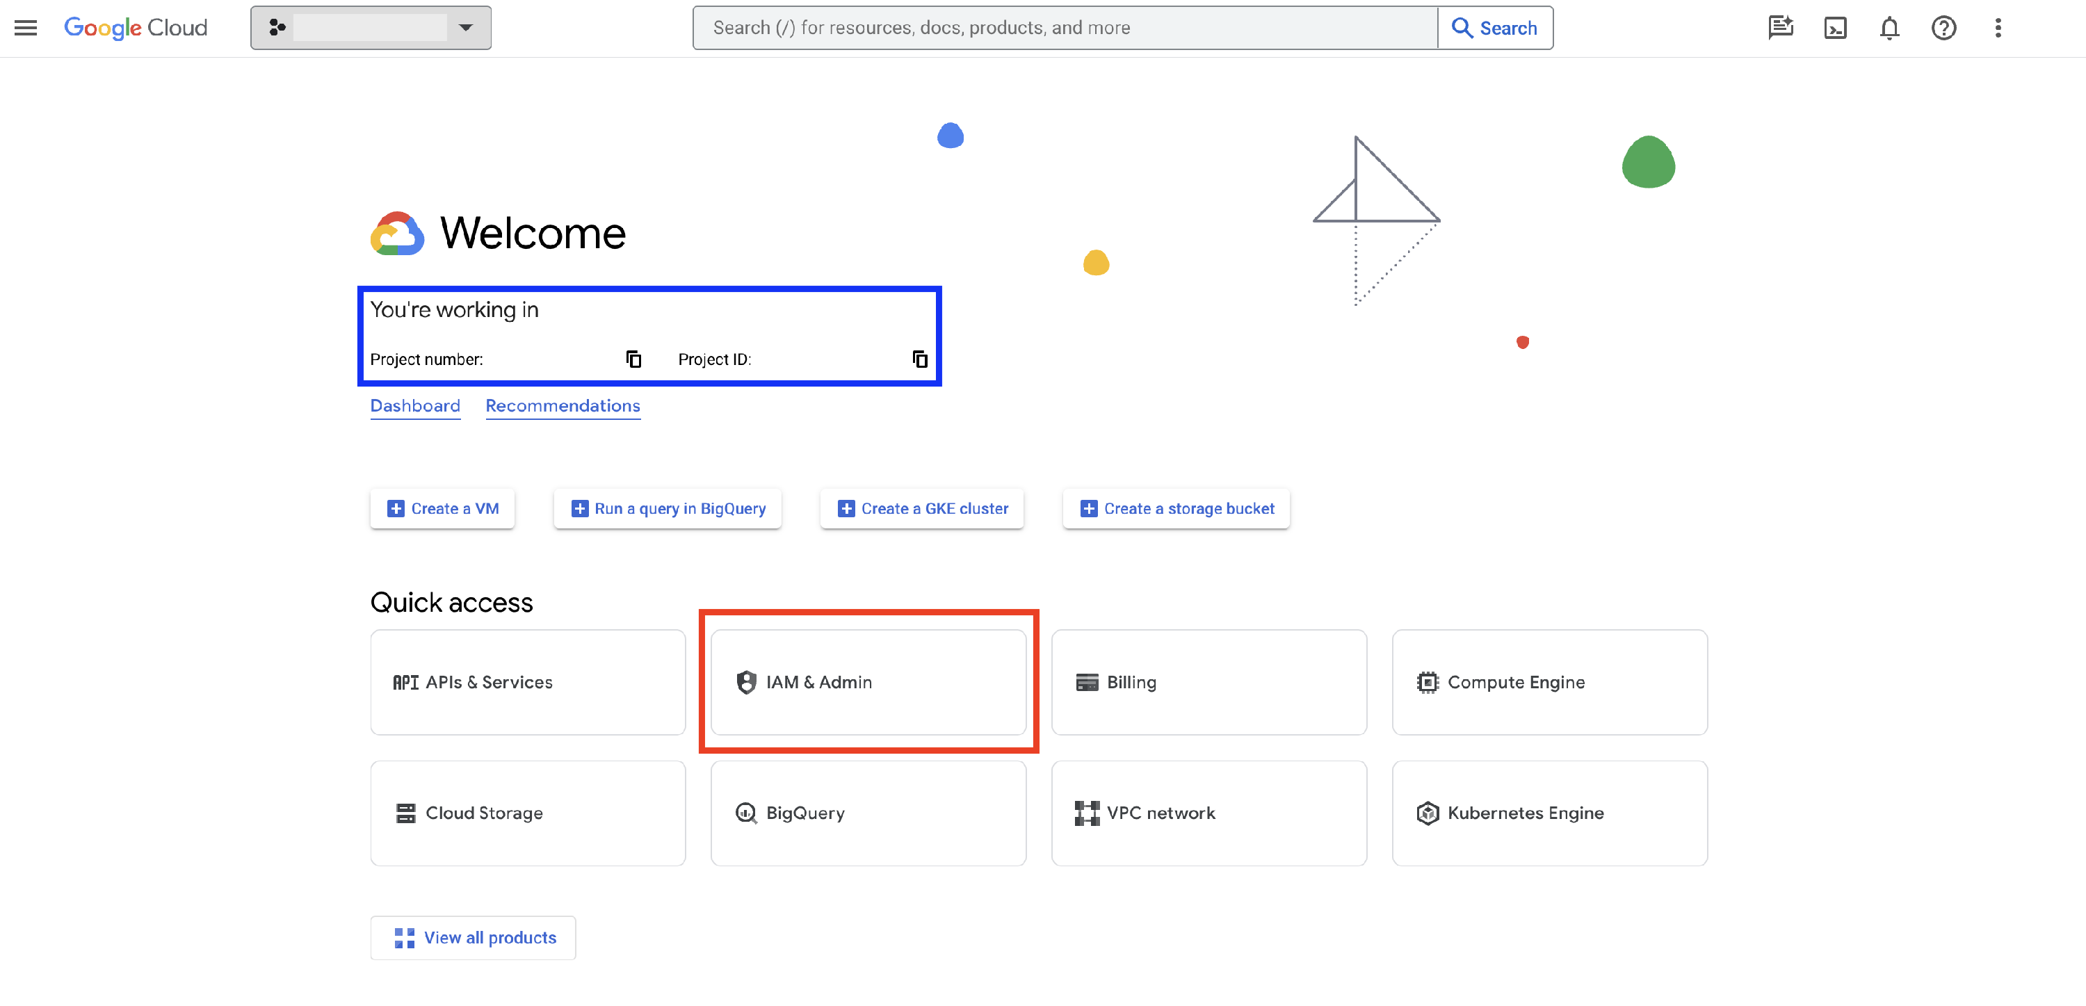
Task: Open Kubernetes Engine quick access card
Action: coord(1549,813)
